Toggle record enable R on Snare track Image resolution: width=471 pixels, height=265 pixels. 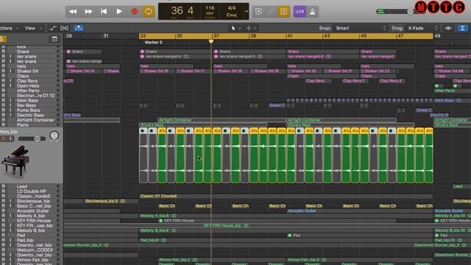point(3,52)
